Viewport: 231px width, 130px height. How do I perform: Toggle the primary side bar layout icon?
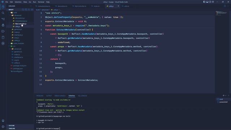pos(204,2)
